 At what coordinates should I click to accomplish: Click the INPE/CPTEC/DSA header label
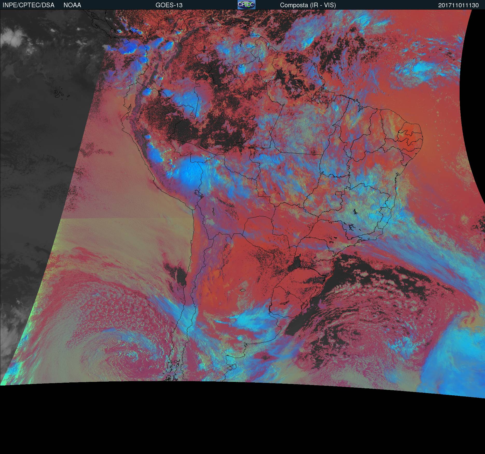click(28, 5)
